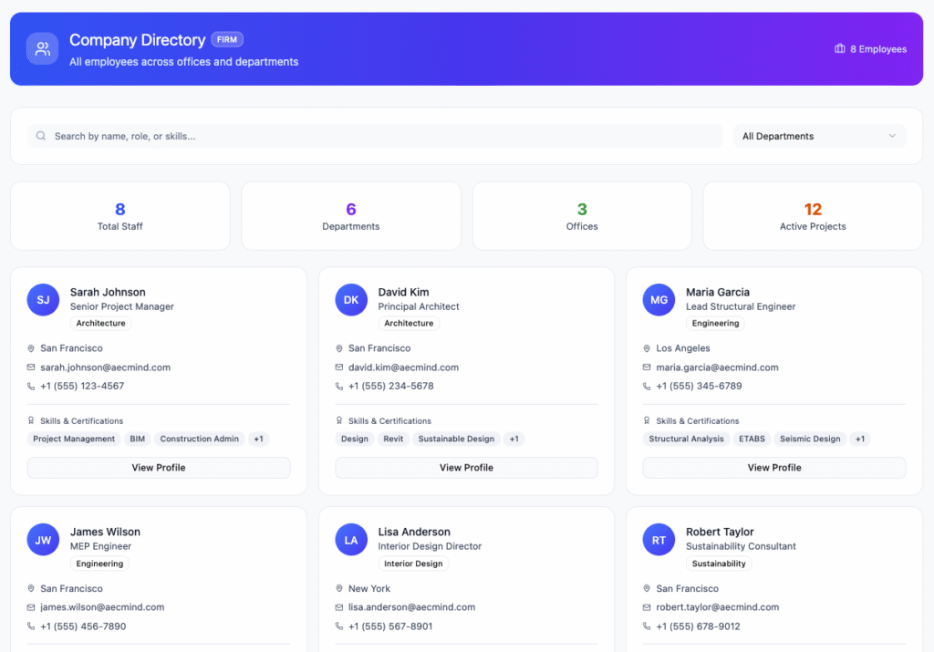
Task: Select the Sustainable Design skill tag
Action: (456, 440)
